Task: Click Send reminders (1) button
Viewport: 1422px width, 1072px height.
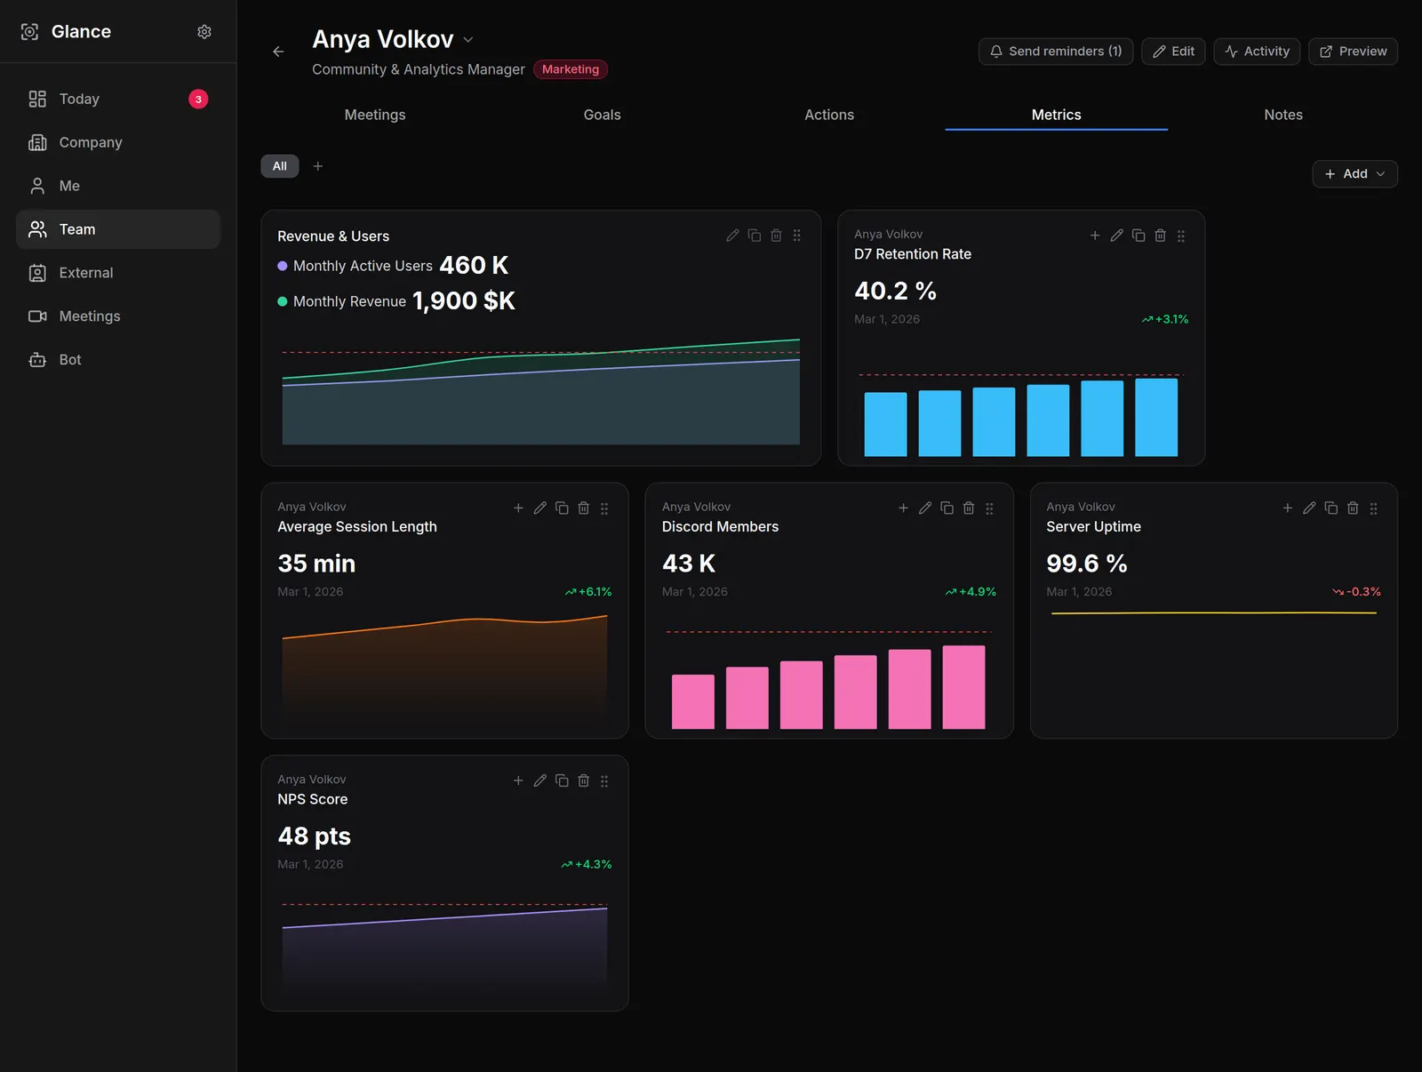Action: click(1056, 52)
